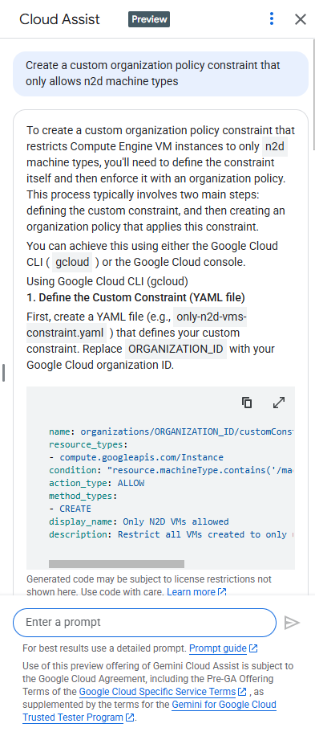Screen dimensions: 315x736
Task: Click the user prompt message bubble
Action: [x=160, y=74]
